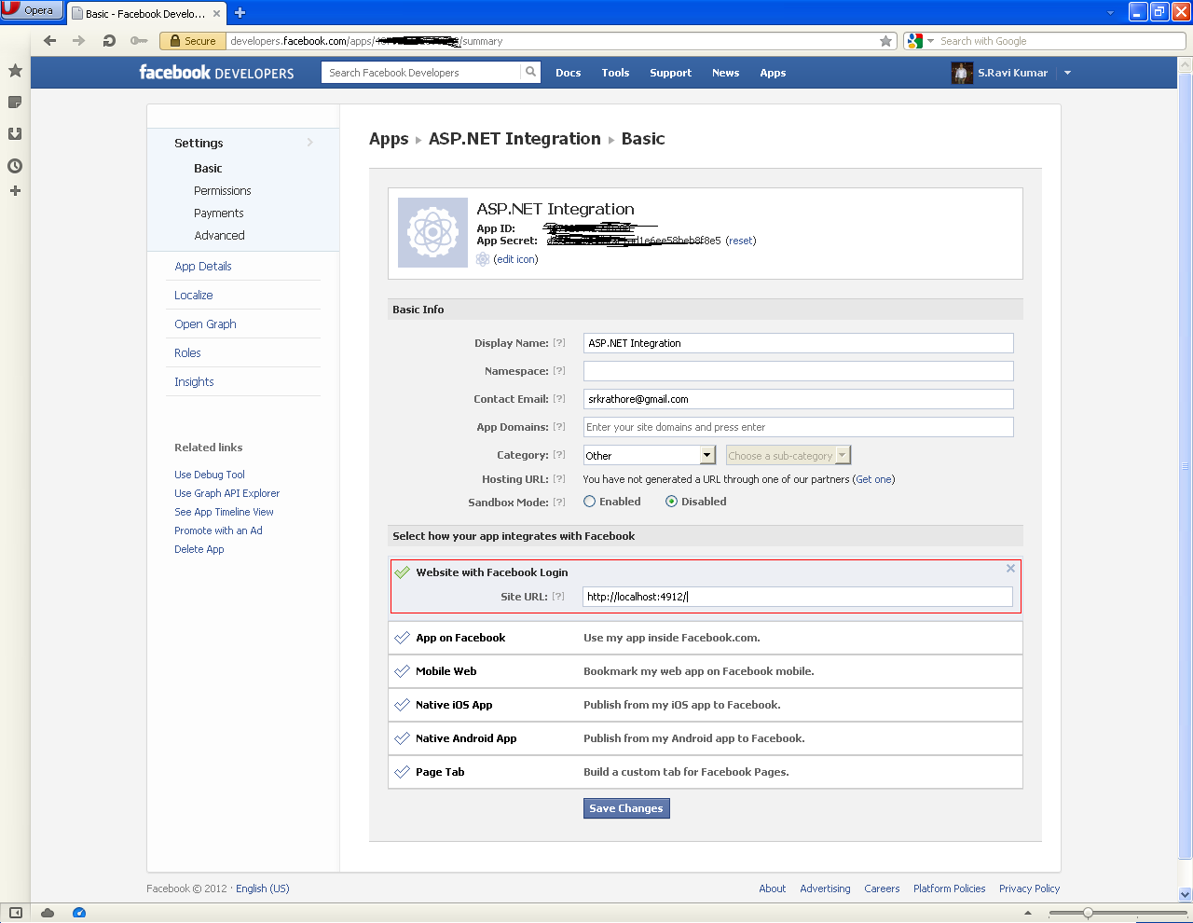
Task: Open the Use Debug Tool link
Action: point(209,475)
